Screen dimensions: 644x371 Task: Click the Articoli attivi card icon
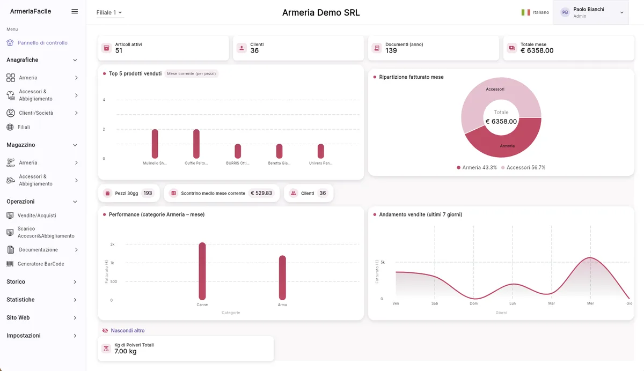pos(106,48)
